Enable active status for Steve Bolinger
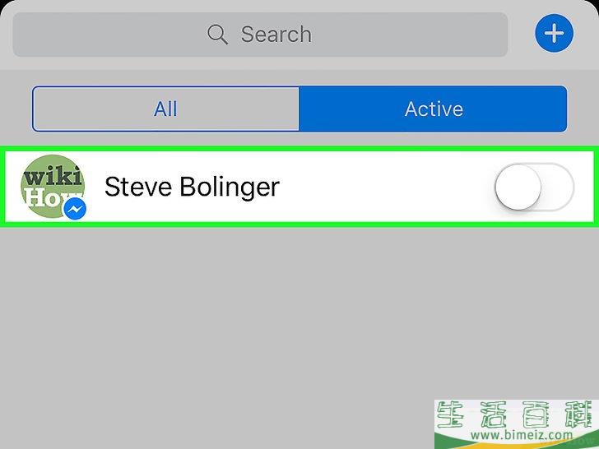 tap(534, 187)
